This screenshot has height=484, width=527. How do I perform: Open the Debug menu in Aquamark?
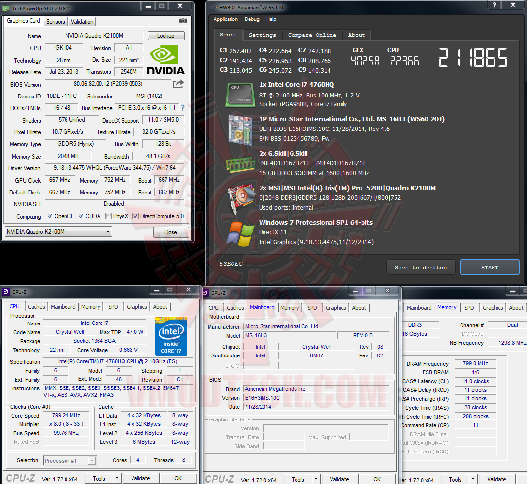coord(252,19)
